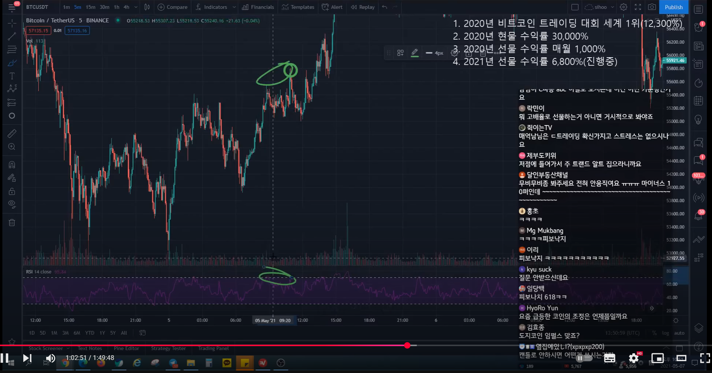Hide all drawings with eye icon
Viewport: 712px width, 373px height.
click(x=12, y=204)
